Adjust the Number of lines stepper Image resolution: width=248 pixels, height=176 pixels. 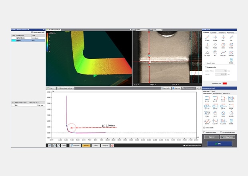[226, 70]
